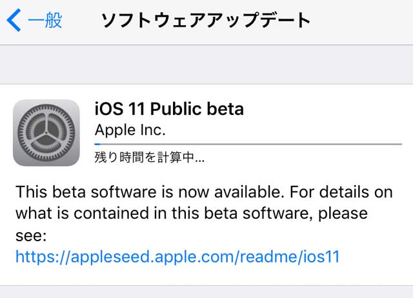
Task: Tap the Apple Inc. developer label
Action: (130, 129)
